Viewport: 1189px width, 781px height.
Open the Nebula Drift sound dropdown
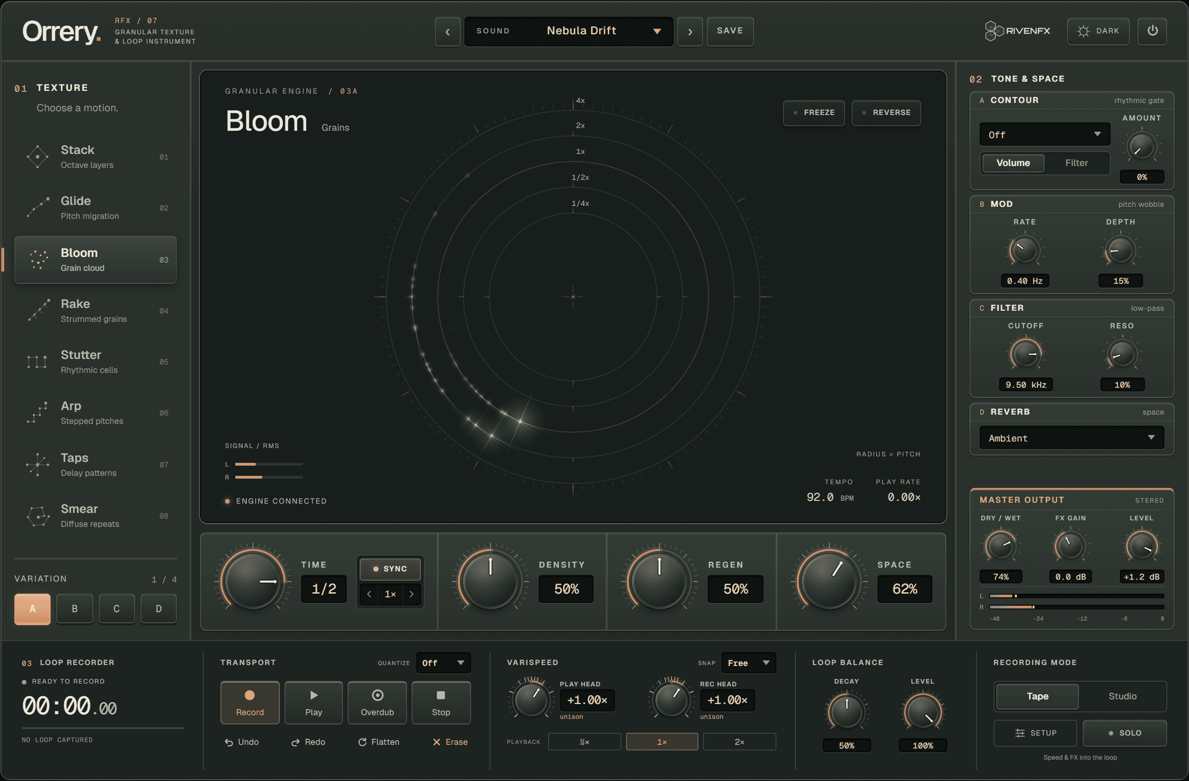pyautogui.click(x=569, y=32)
